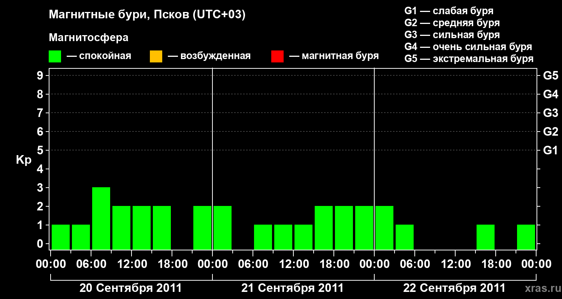Click the 18:00–21:00 bar on 21 September
Screen dimensions: 562x299
click(344, 228)
